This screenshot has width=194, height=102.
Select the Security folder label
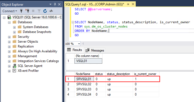(23, 37)
